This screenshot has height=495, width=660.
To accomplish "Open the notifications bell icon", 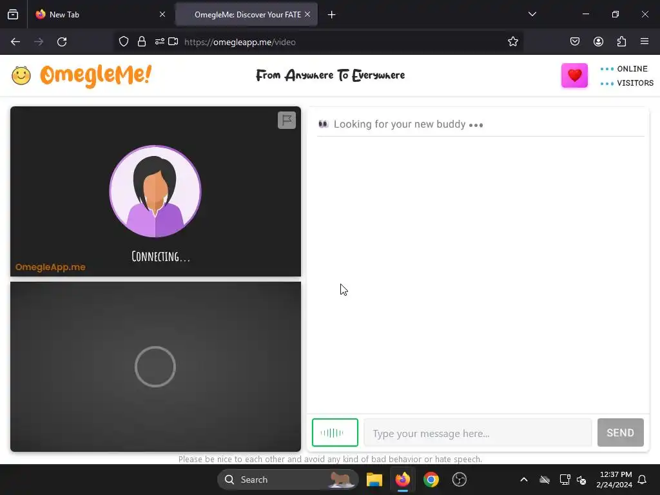I will click(x=643, y=480).
